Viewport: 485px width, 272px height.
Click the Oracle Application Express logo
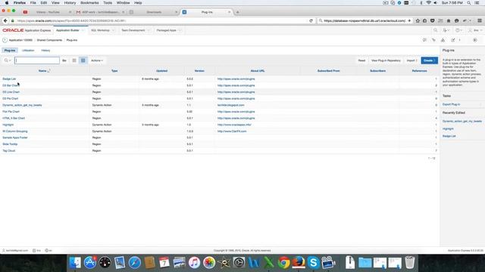[27, 30]
